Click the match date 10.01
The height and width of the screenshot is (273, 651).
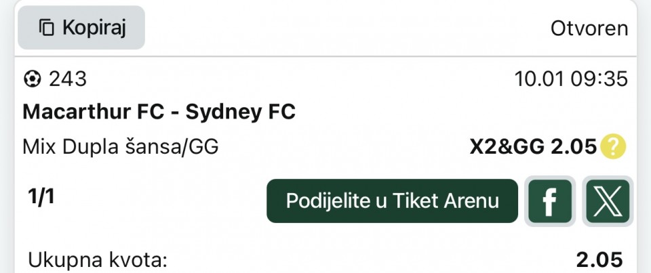coord(538,79)
